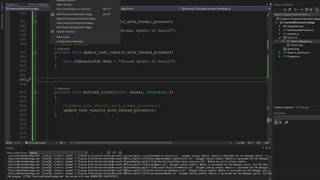Click split editor plus icon at top right
Image resolution: width=320 pixels, height=180 pixels.
(x=269, y=9)
